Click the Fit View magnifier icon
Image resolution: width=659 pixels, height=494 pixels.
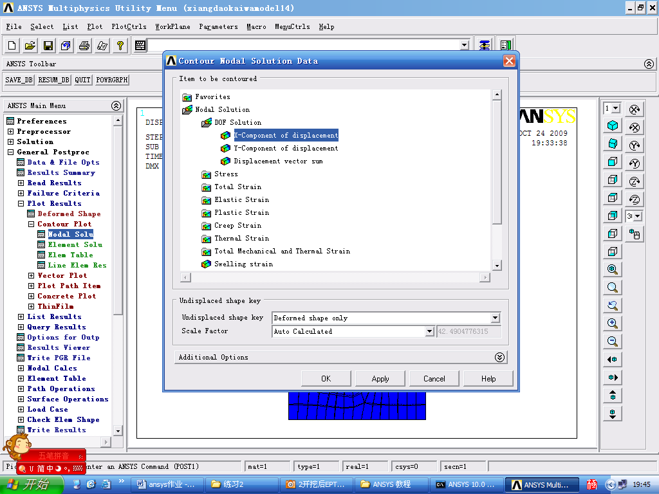pyautogui.click(x=613, y=270)
